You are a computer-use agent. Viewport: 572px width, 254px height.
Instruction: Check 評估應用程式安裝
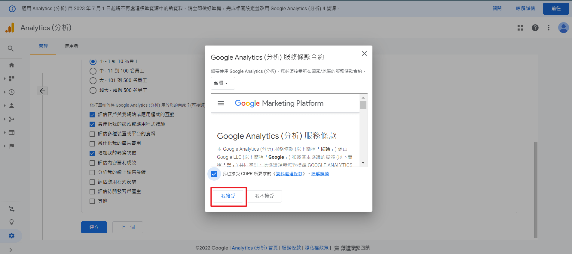coord(92,182)
